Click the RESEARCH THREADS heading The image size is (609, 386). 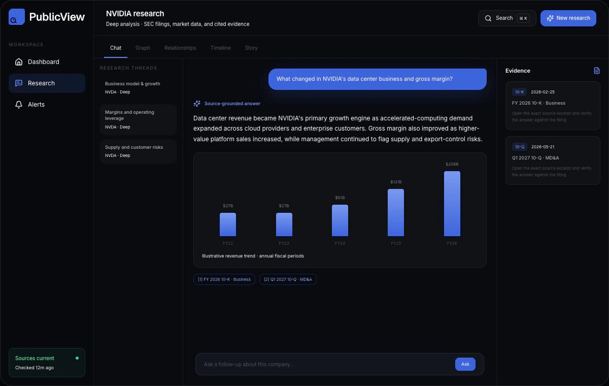[128, 68]
